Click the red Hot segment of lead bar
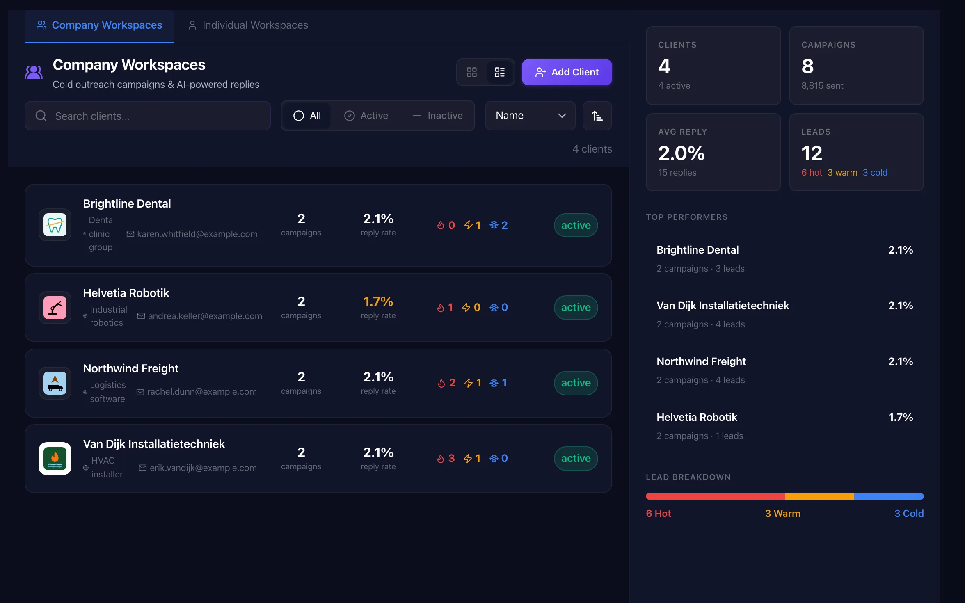 pyautogui.click(x=716, y=496)
